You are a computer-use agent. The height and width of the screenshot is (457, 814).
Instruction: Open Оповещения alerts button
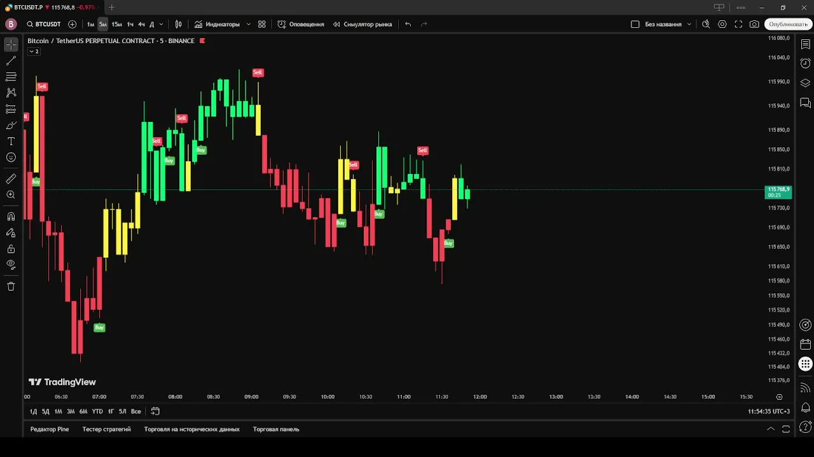(301, 24)
